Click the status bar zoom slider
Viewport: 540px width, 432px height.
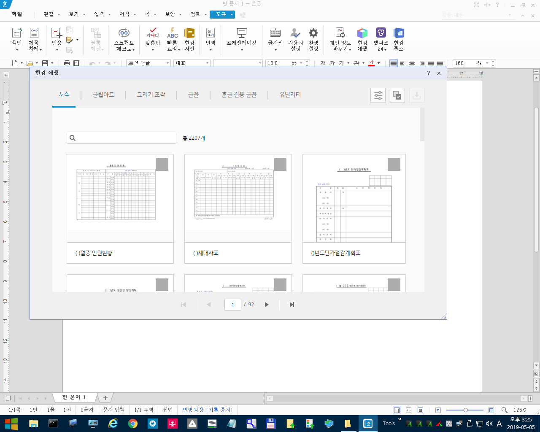(x=465, y=410)
